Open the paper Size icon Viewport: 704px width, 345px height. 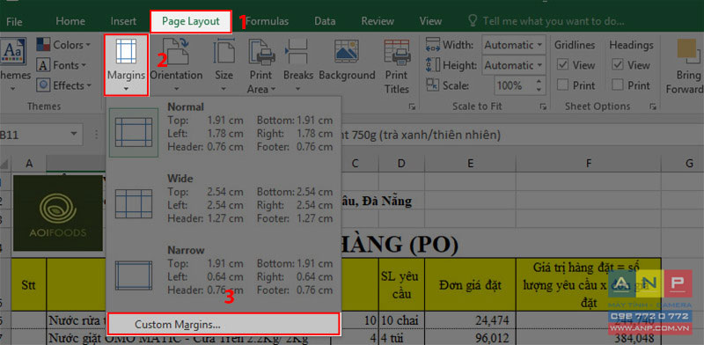[224, 51]
